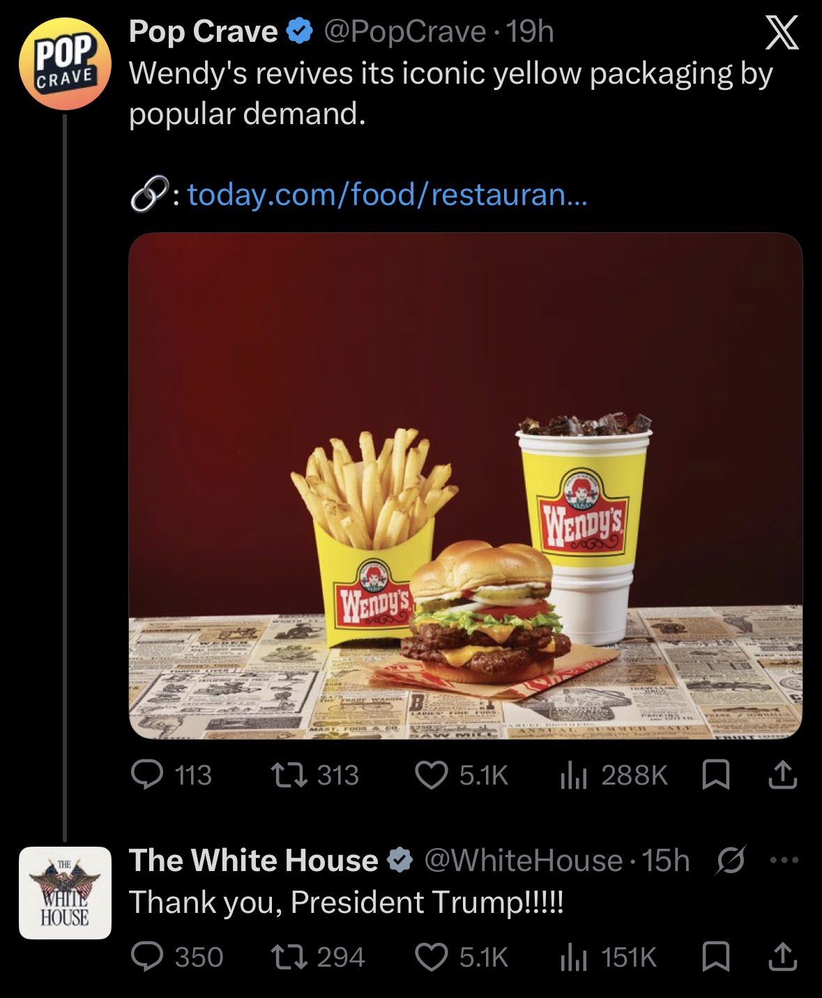
Task: Share The White House reply
Action: coord(782,957)
